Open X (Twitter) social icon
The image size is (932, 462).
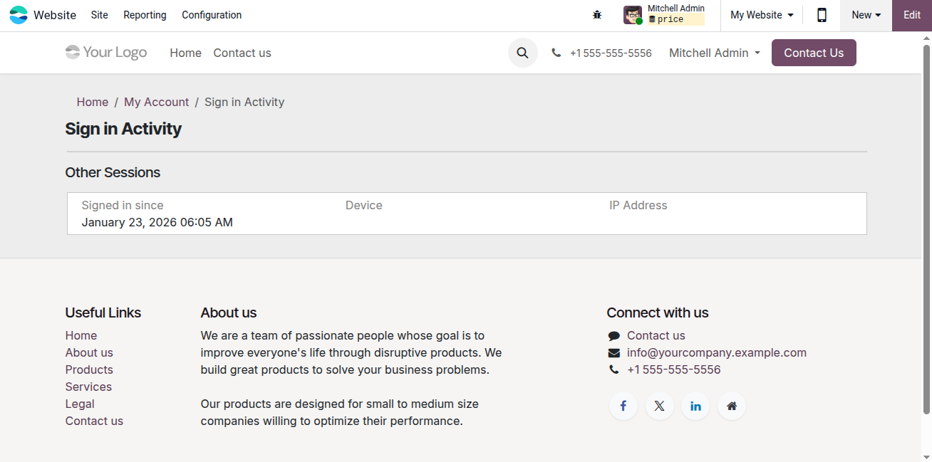point(659,406)
